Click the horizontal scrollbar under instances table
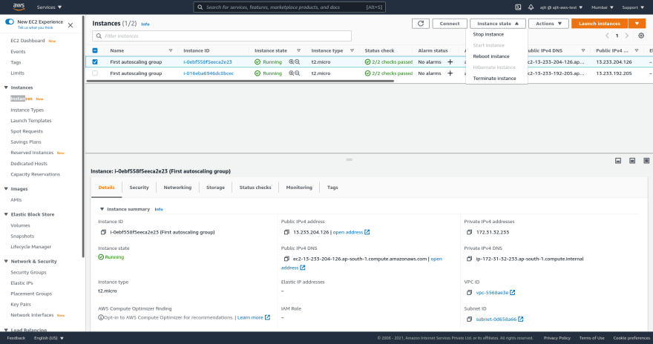Viewport: 653px width, 344px height. point(240,81)
